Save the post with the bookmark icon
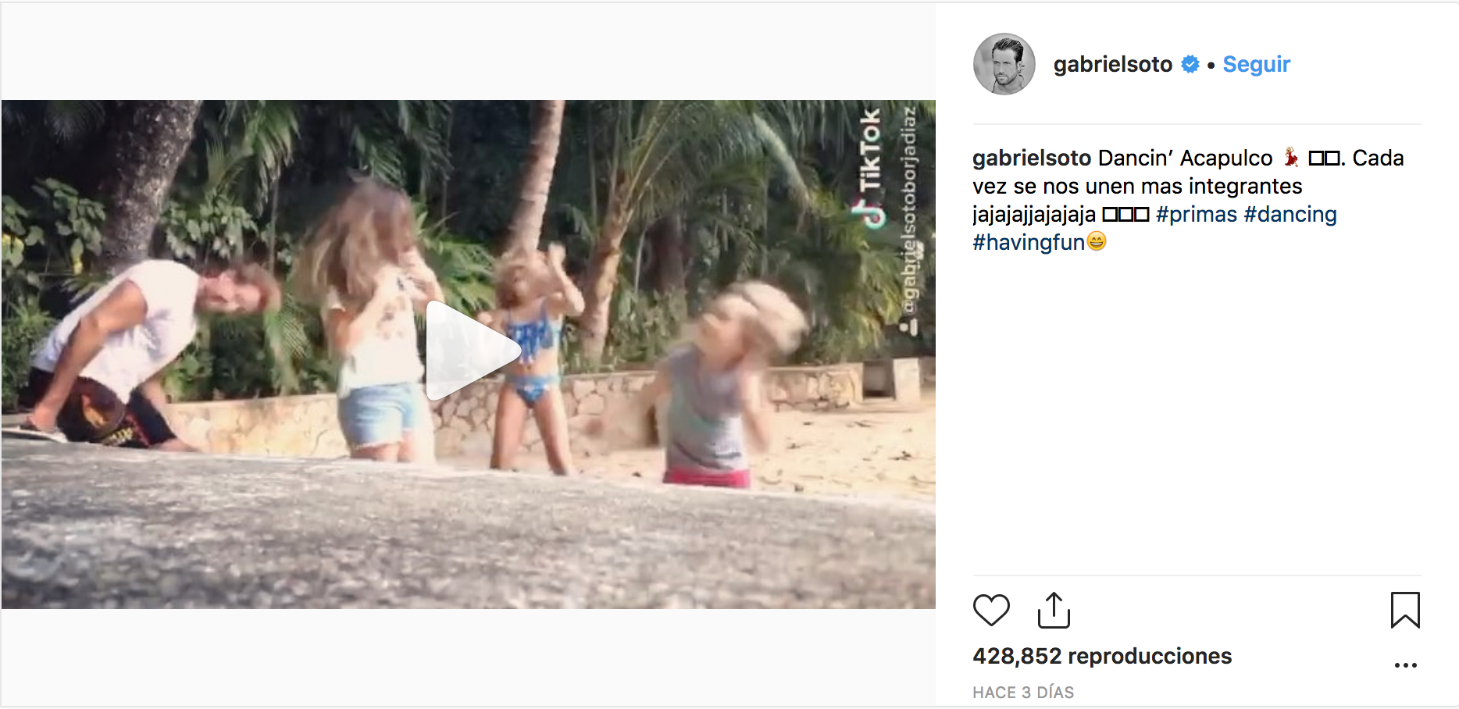This screenshot has width=1459, height=709. tap(1405, 610)
